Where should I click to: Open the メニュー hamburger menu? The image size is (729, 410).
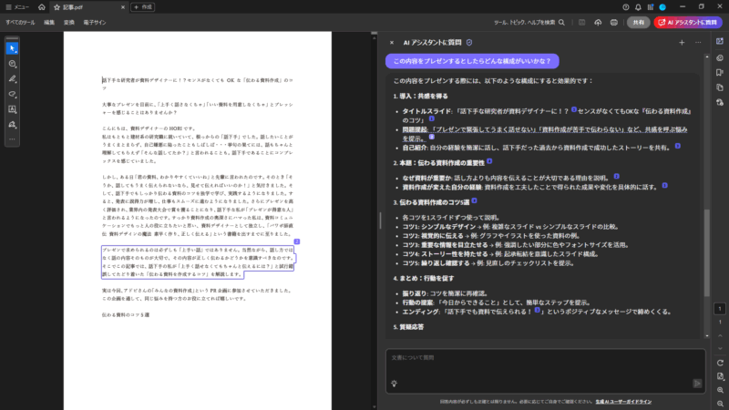(16, 6)
